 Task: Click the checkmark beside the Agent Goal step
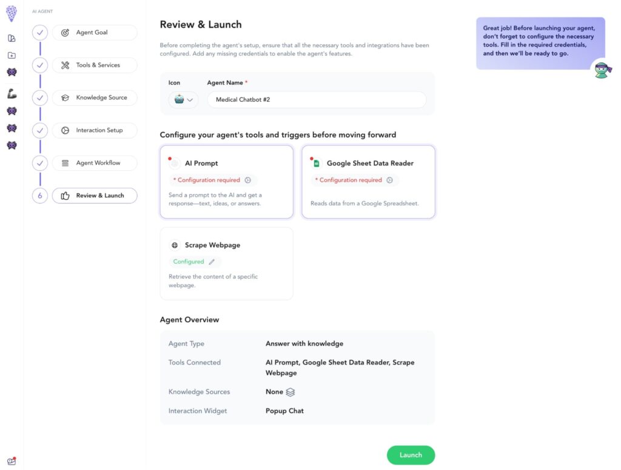(x=39, y=32)
